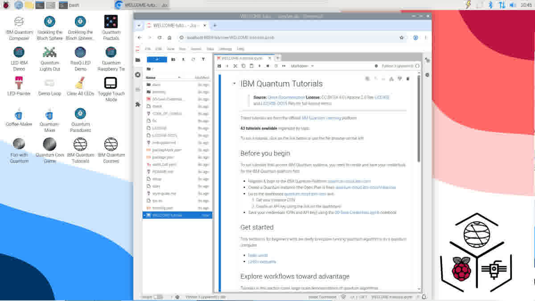This screenshot has height=301, width=535.
Task: Open the File menu in JupyterLab
Action: [148, 49]
